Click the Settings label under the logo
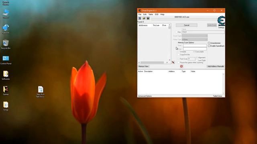The image size is (257, 144). 221,28
